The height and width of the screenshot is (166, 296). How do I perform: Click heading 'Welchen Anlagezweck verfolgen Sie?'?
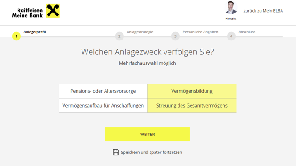tap(147, 52)
